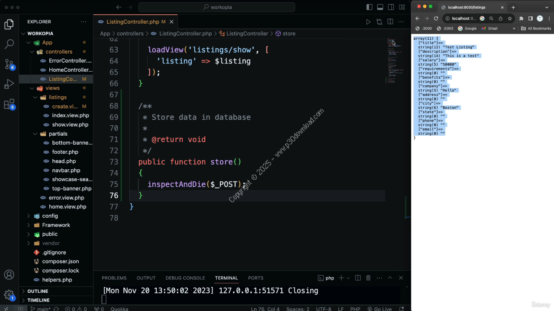The height and width of the screenshot is (311, 554).
Task: Open the Run and Debug view
Action: tap(9, 84)
